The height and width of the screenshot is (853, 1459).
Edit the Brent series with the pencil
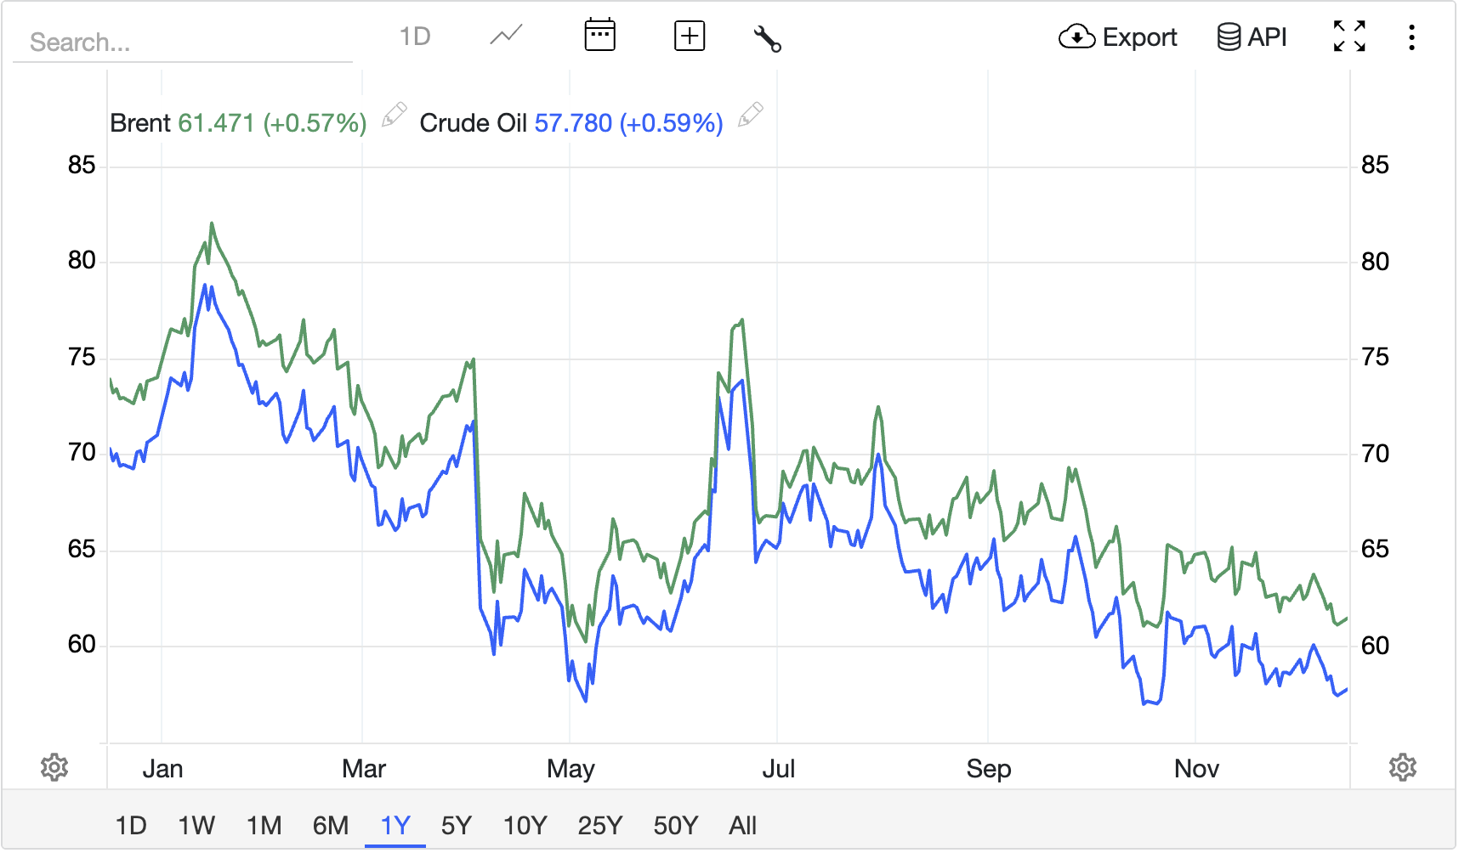tap(394, 116)
